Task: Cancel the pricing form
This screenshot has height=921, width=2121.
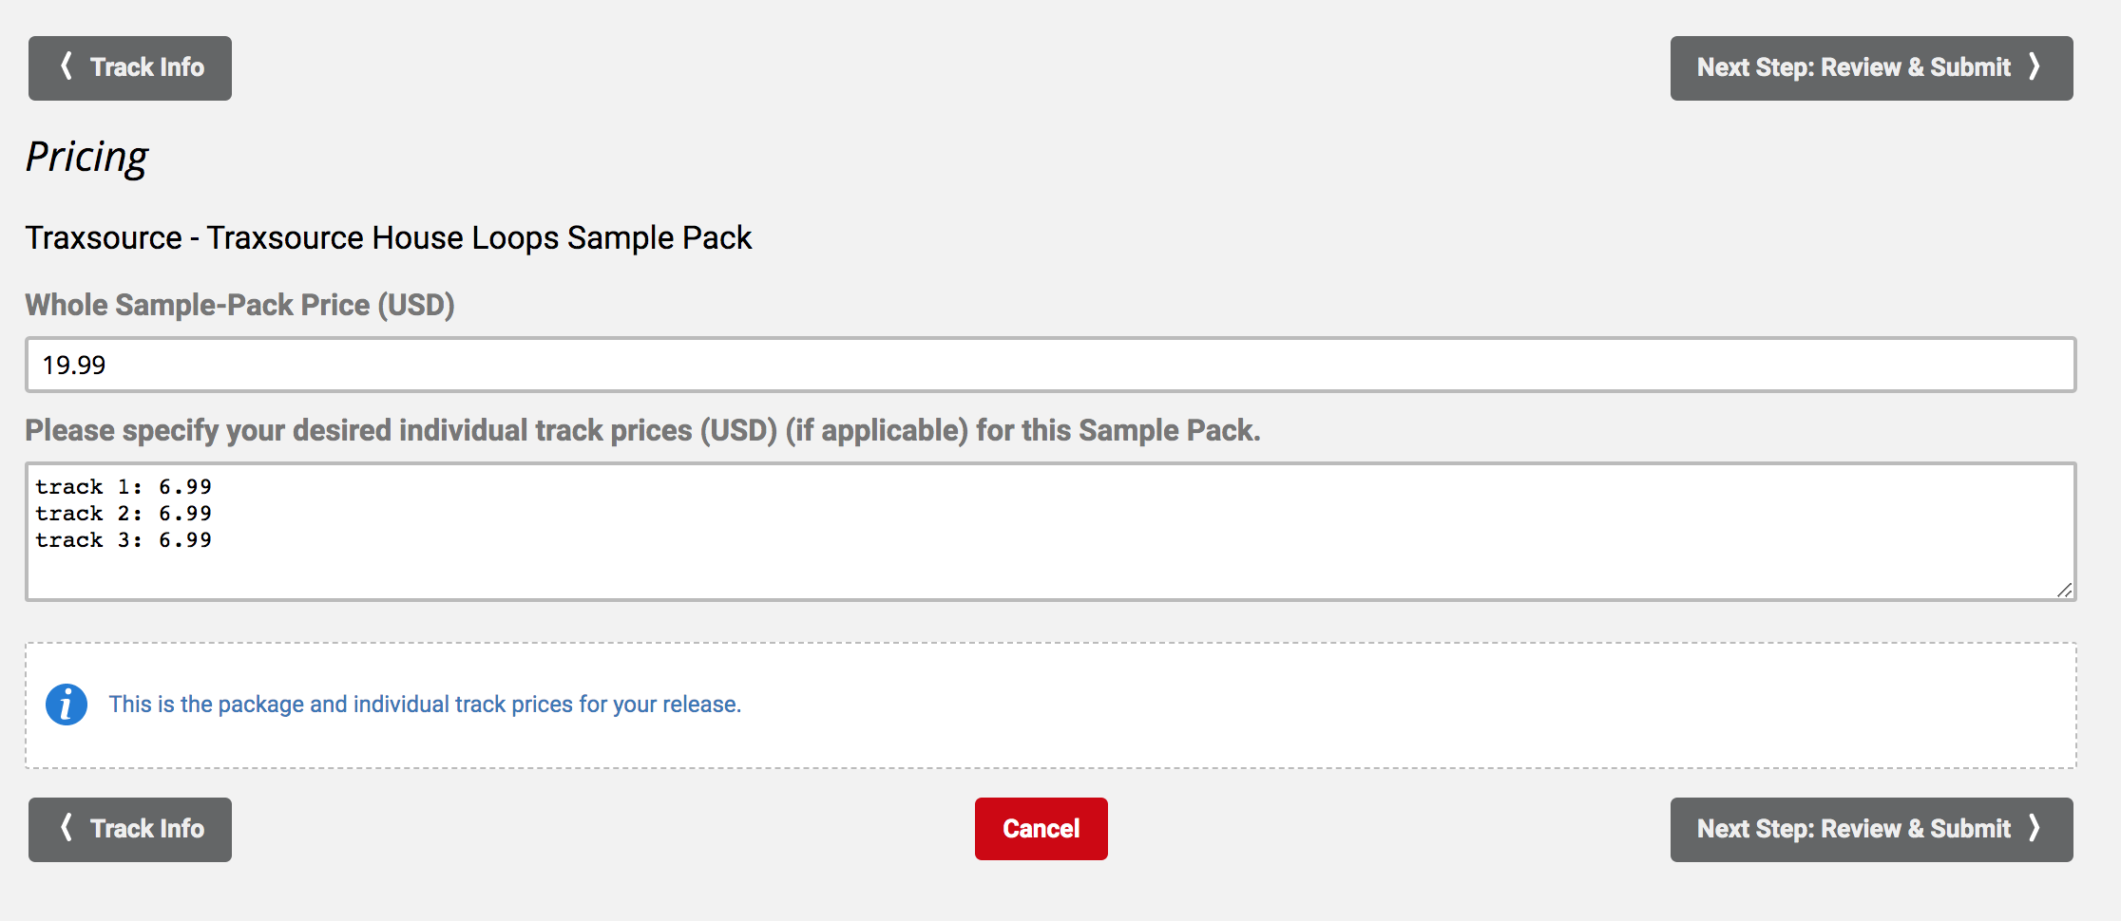Action: point(1041,829)
